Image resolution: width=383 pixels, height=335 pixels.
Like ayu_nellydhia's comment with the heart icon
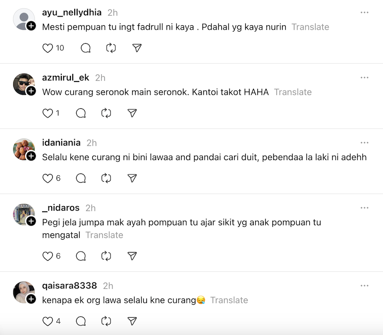48,48
